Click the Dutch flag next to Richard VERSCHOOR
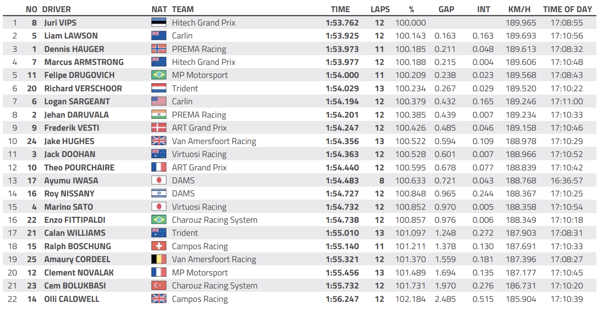The width and height of the screenshot is (598, 310). click(159, 88)
